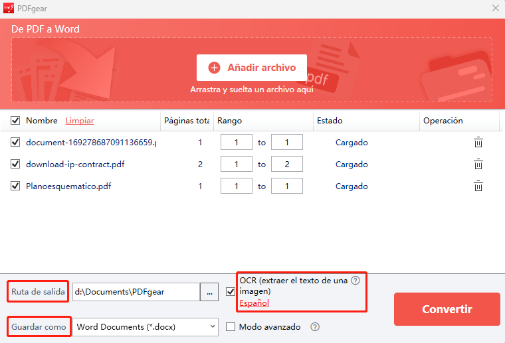Image resolution: width=505 pixels, height=343 pixels.
Task: Click the Español OCR language link
Action: point(254,303)
